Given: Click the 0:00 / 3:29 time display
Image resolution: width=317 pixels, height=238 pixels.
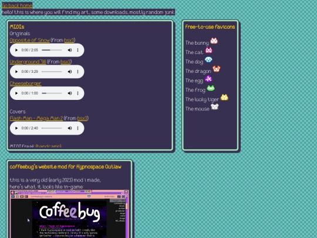Looking at the screenshot, I should 30,72.
